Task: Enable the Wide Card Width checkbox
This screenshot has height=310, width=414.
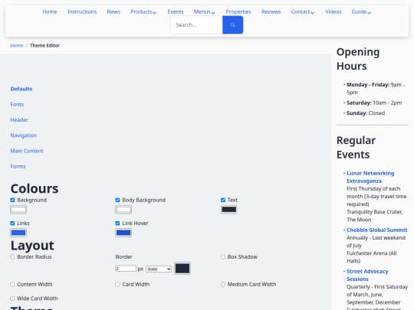Action: [x=12, y=299]
